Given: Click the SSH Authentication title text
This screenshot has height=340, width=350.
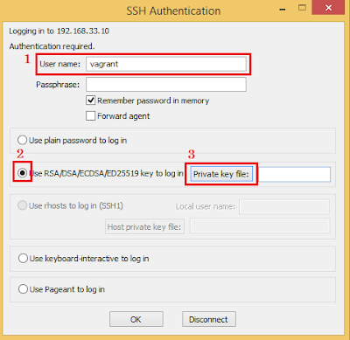Looking at the screenshot, I should (173, 11).
